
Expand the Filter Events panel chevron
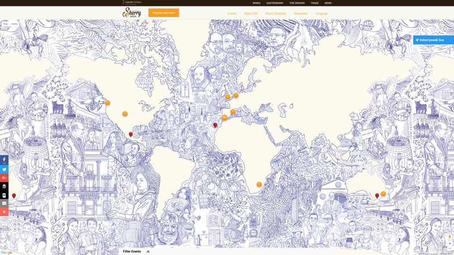(x=148, y=252)
